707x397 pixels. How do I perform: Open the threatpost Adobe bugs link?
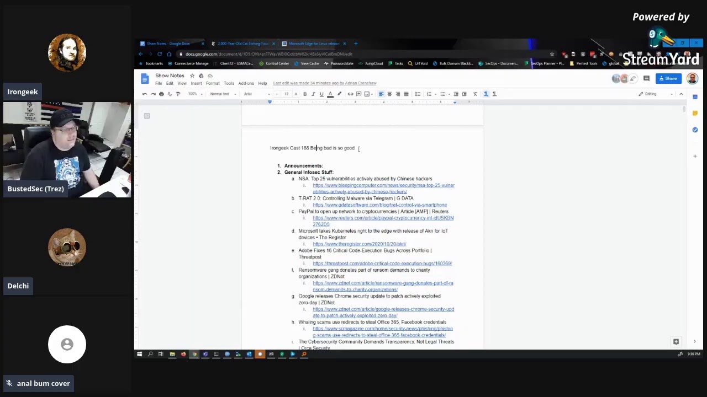click(382, 264)
